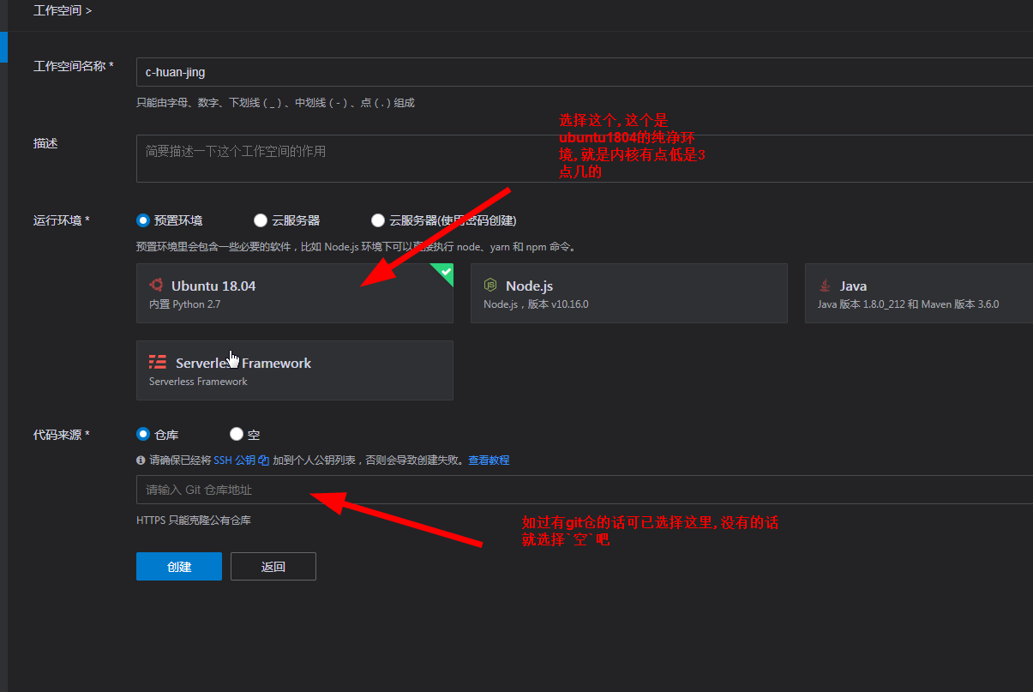Open the 查看教程 tutorial link
The width and height of the screenshot is (1033, 692).
pos(489,460)
